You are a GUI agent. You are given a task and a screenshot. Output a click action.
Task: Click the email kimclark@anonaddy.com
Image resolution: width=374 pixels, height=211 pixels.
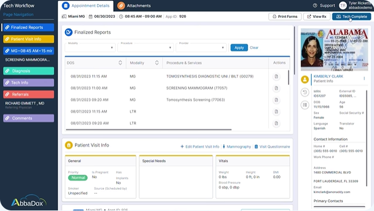pyautogui.click(x=332, y=192)
